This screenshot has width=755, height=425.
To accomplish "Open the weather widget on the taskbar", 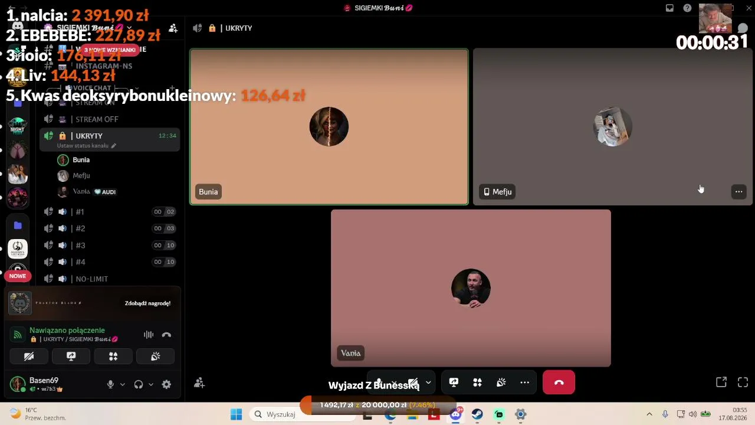I will pyautogui.click(x=37, y=414).
